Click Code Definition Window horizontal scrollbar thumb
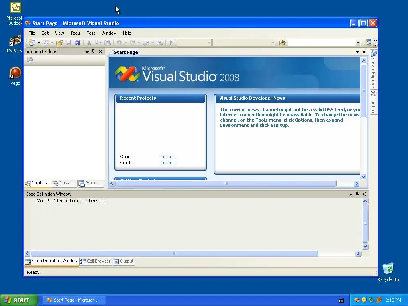 click(175, 253)
